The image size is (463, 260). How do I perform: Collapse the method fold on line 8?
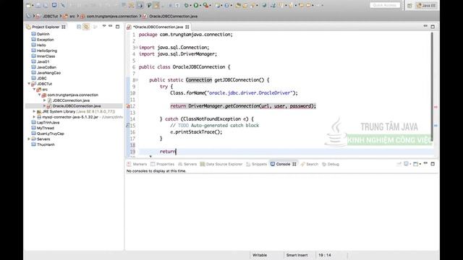pyautogui.click(x=137, y=80)
